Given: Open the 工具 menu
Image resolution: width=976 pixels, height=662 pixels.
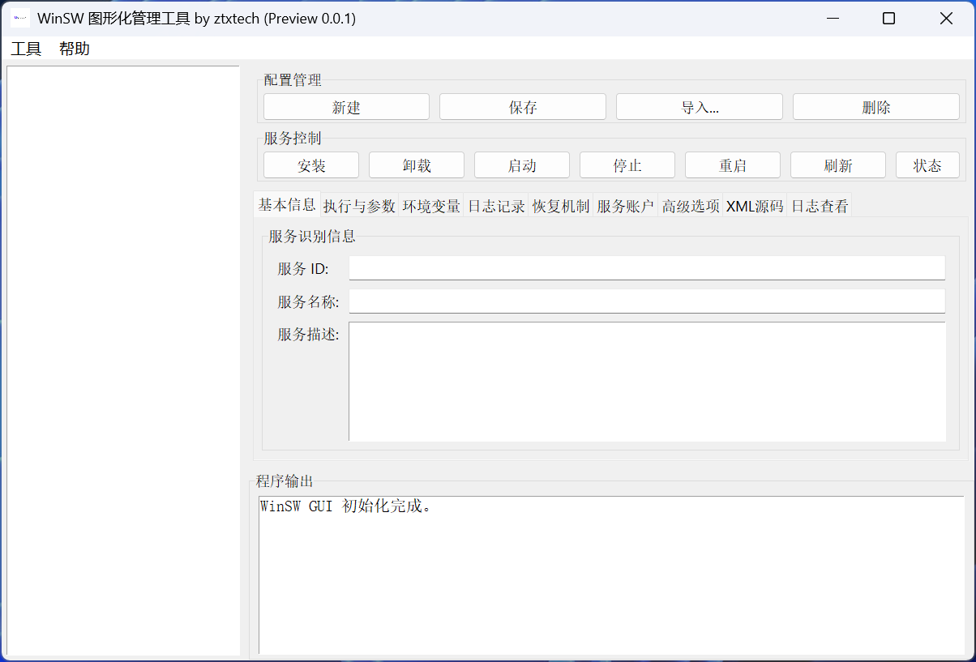Looking at the screenshot, I should (26, 49).
